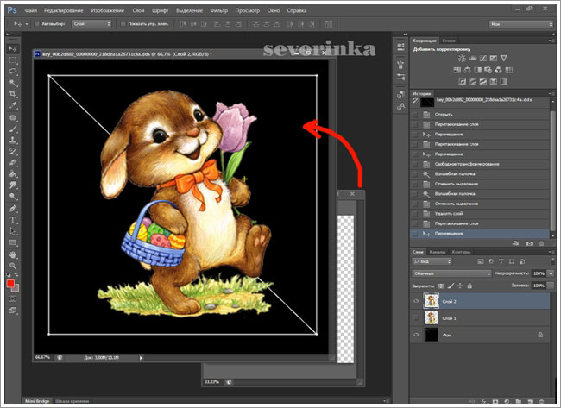Select the Фон layer thumbnail
Image resolution: width=561 pixels, height=408 pixels.
431,334
